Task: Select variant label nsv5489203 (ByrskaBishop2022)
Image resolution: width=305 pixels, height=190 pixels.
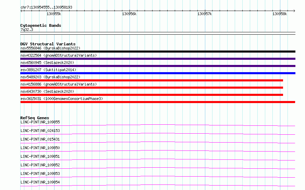Action: 50,77
